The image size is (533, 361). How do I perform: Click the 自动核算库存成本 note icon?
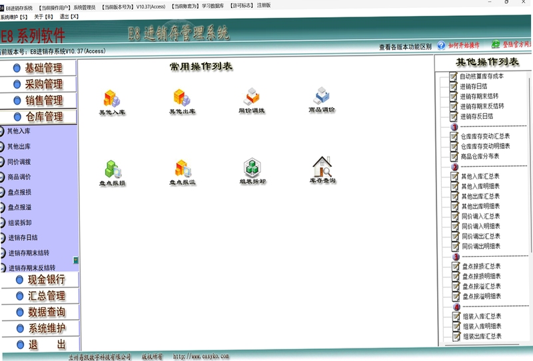click(453, 76)
